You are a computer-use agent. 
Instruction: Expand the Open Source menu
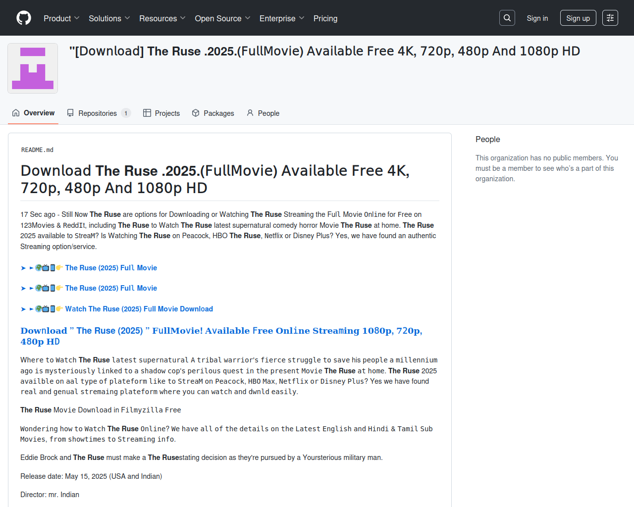[222, 18]
